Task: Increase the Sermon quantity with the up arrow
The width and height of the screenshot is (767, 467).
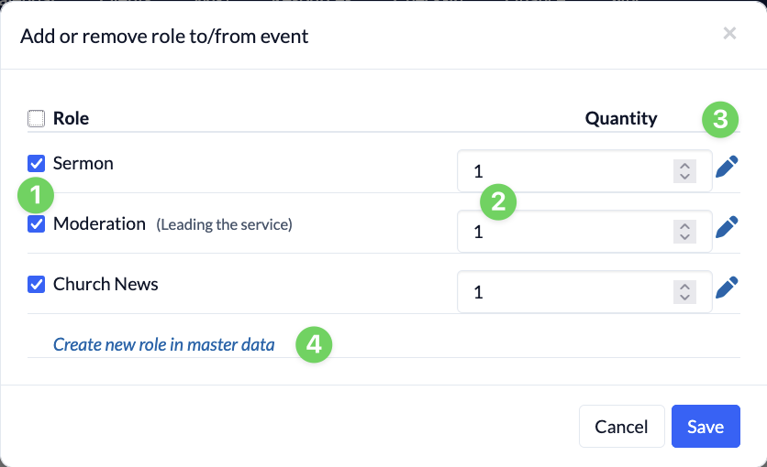Action: (x=684, y=166)
